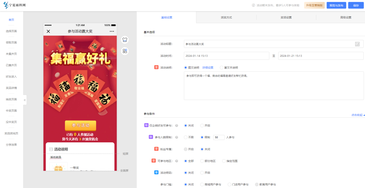365x188 pixels.
Task: Open 领取页面 in left sidebar
Action: point(11,43)
